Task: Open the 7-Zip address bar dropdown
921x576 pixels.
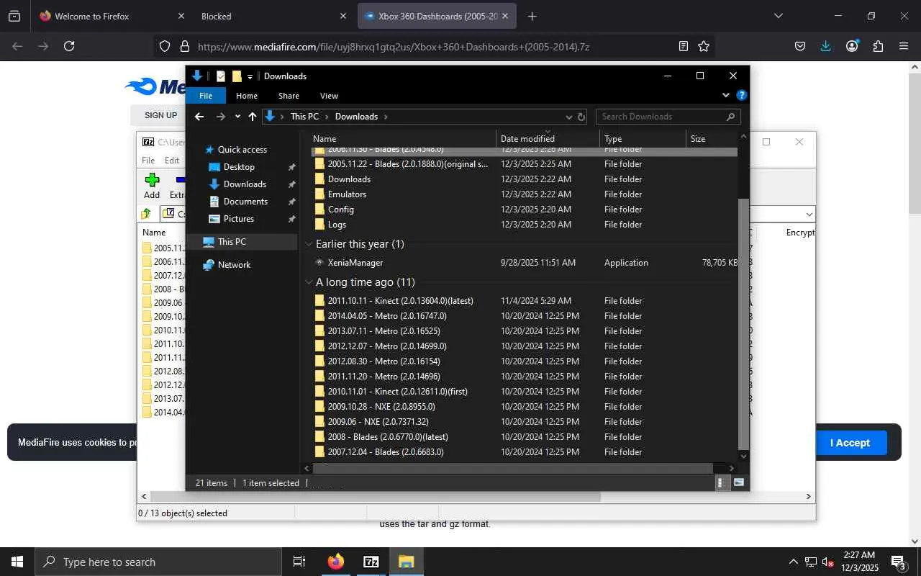Action: tap(809, 214)
